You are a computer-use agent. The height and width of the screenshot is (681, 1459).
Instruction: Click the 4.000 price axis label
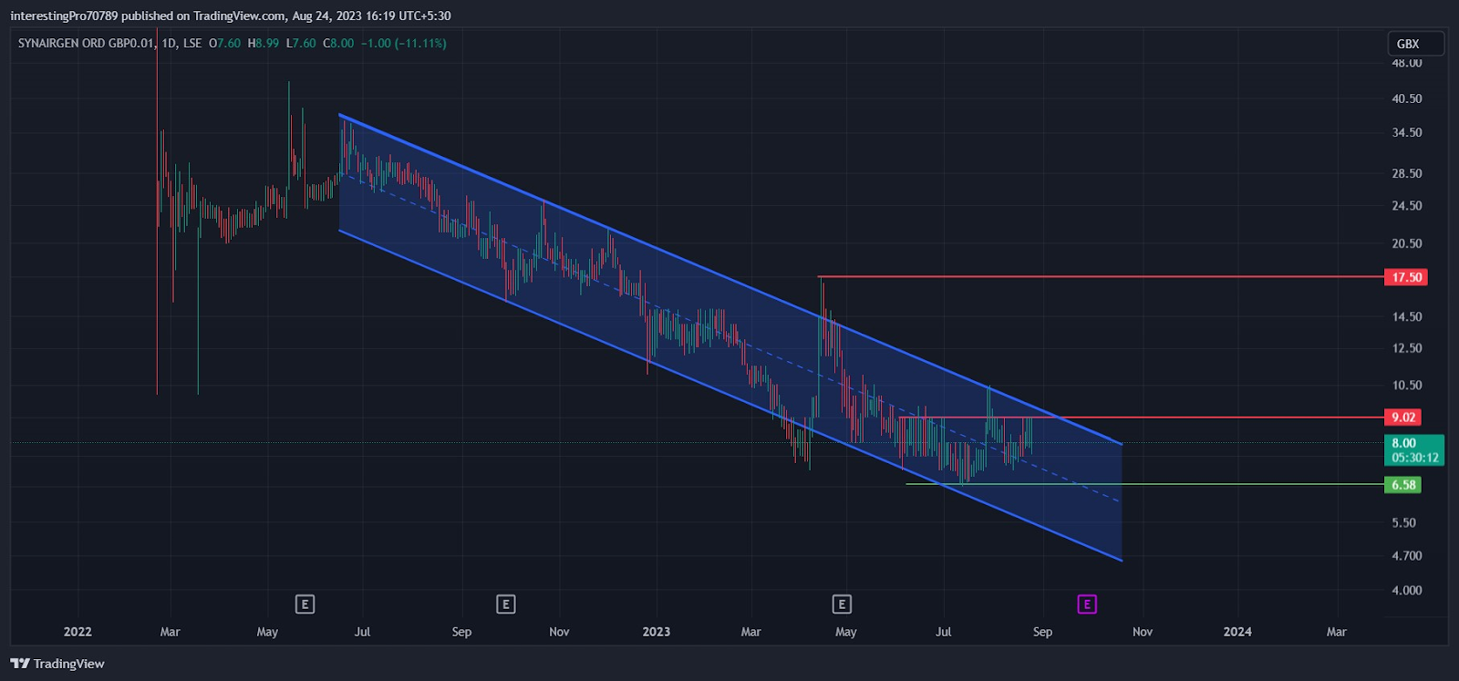1407,591
